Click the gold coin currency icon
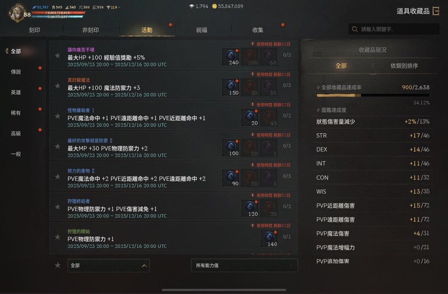 point(214,7)
